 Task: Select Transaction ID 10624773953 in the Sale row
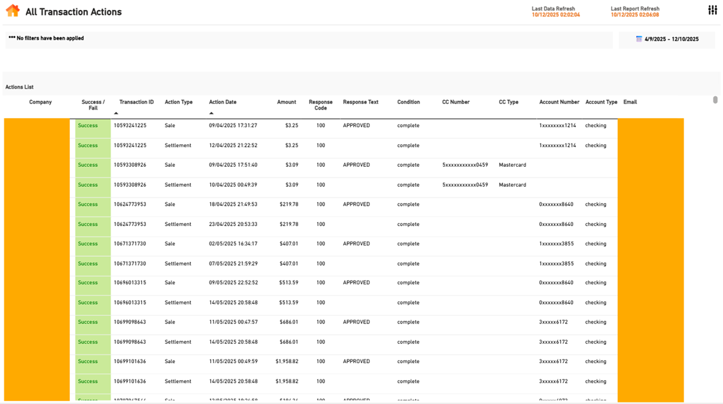pyautogui.click(x=130, y=205)
